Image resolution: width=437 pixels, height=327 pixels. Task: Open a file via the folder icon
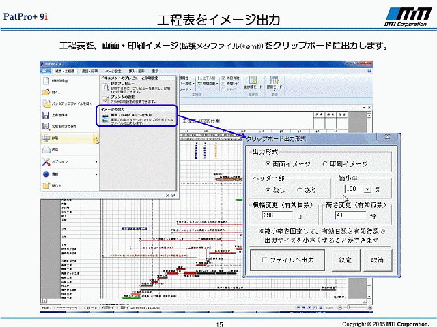(46, 93)
